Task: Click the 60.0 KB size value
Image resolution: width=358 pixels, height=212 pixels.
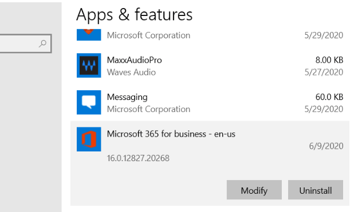Action: coord(329,97)
